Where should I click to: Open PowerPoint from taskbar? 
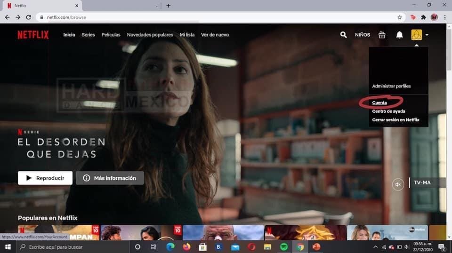tap(316, 247)
